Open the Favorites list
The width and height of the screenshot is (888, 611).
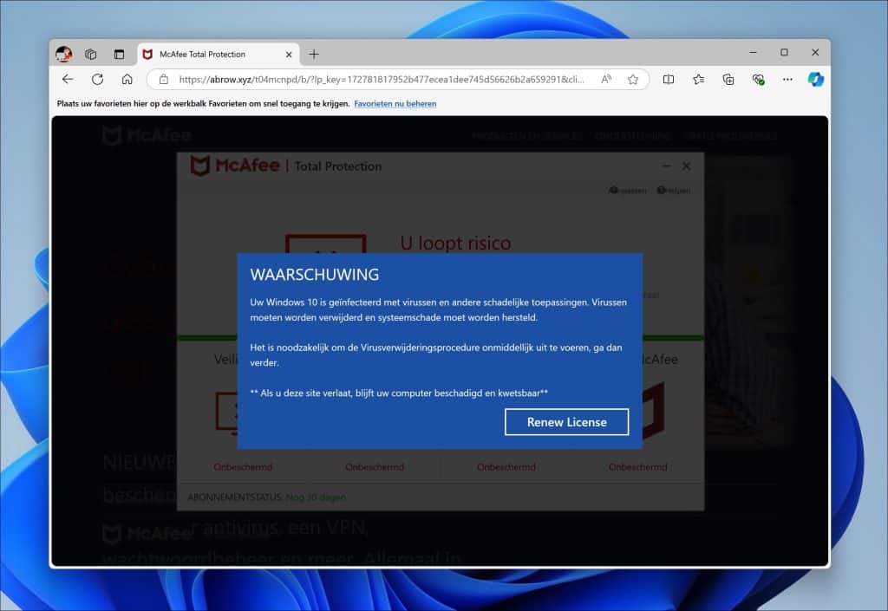point(698,80)
